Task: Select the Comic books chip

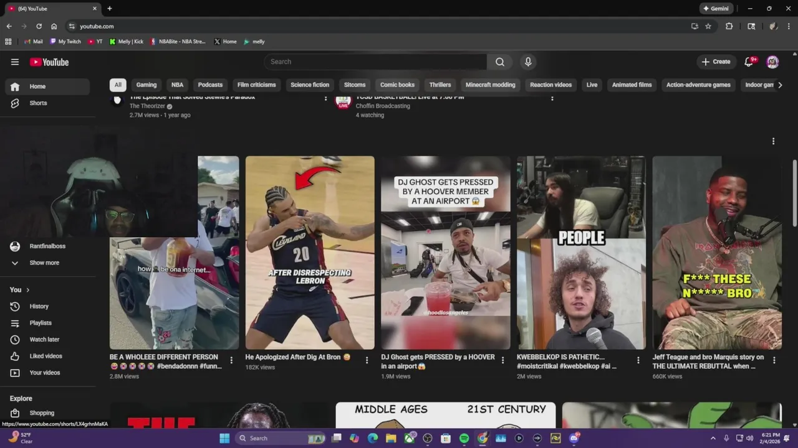Action: pos(397,85)
